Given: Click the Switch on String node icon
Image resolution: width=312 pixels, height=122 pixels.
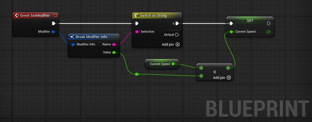Looking at the screenshot, I should coord(136,15).
